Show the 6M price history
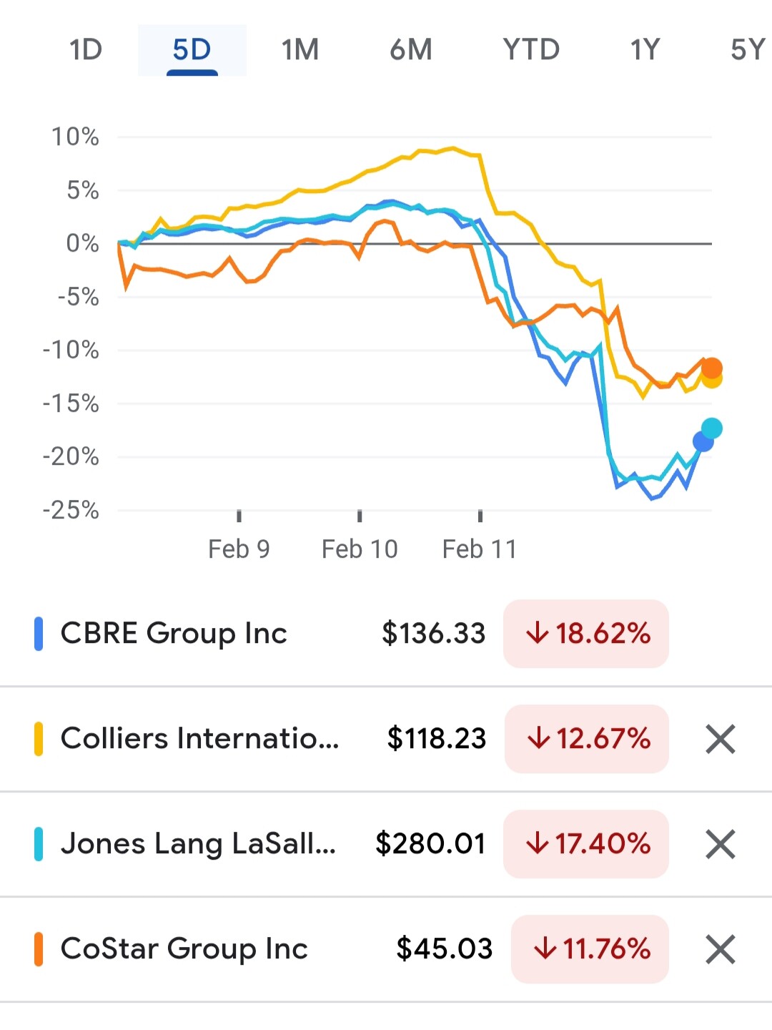This screenshot has width=772, height=1030. (x=411, y=50)
